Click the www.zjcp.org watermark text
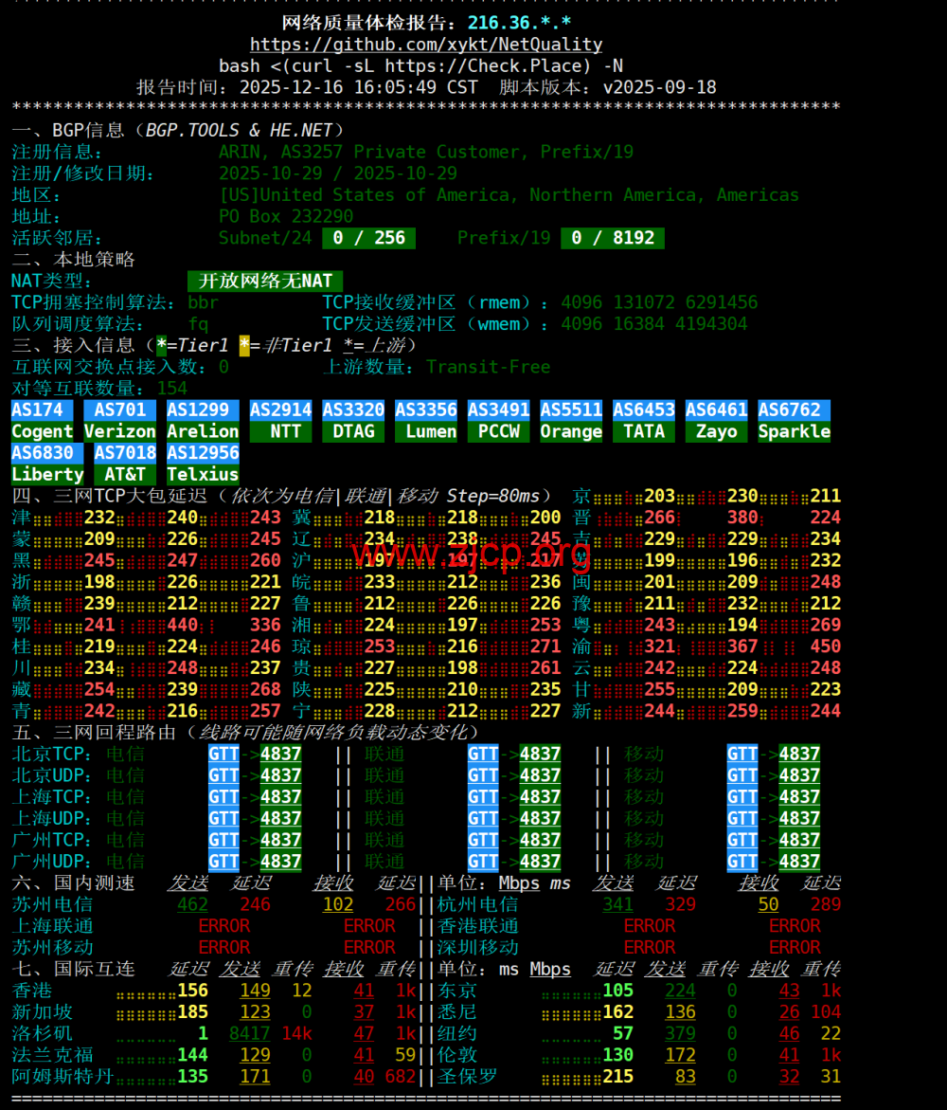Screen dimensions: 947x1110 point(472,552)
